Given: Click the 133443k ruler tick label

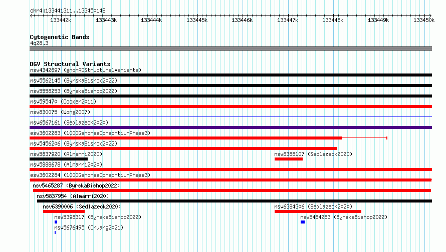Looking at the screenshot, I should [106, 20].
